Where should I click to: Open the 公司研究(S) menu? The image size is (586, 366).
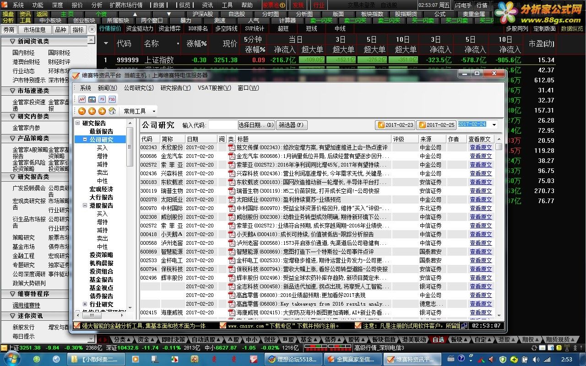(138, 88)
